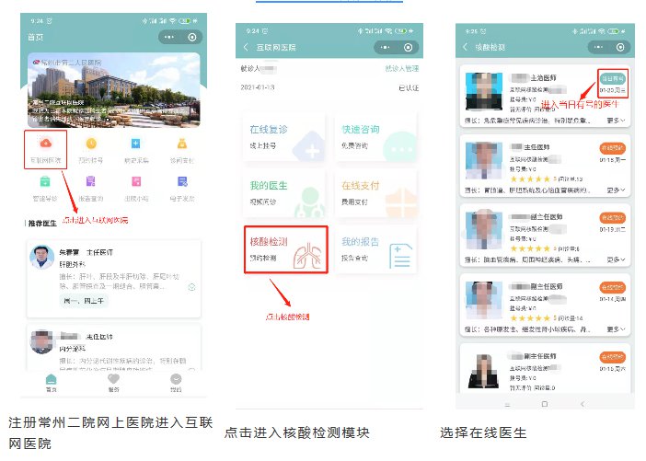Open the 预约挂号 yellow icon

90,146
